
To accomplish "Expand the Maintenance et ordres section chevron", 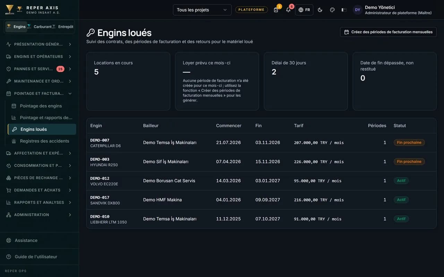I will pyautogui.click(x=70, y=81).
